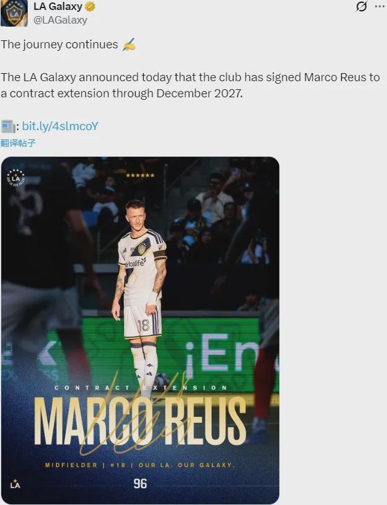Click the LA crest logo atop the image
Screen dimensions: 387x505
15,178
